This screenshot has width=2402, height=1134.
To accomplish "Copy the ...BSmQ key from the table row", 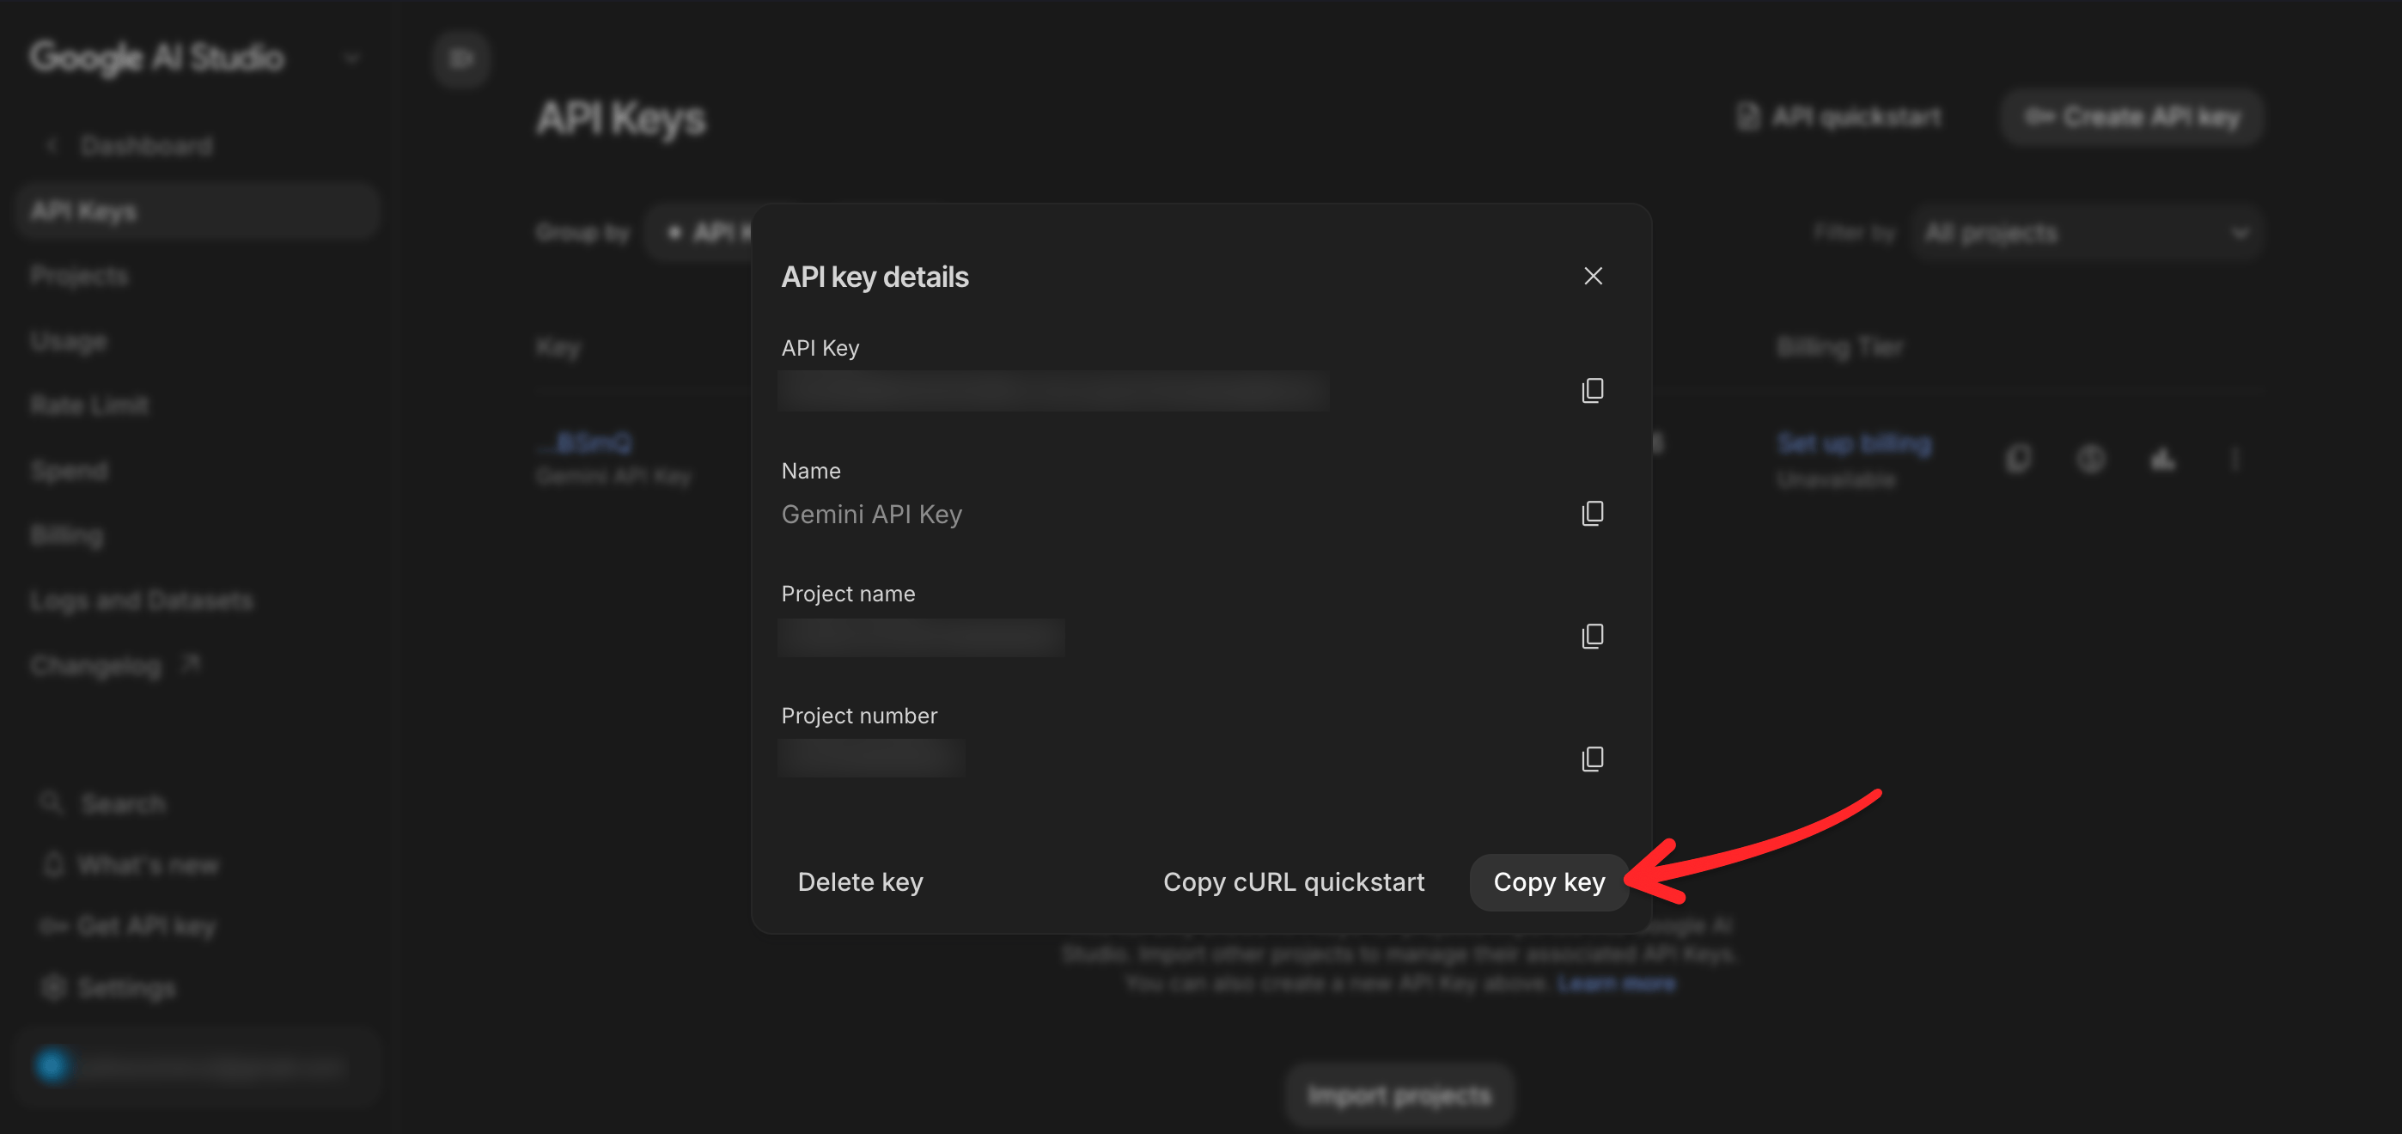I will [2018, 459].
